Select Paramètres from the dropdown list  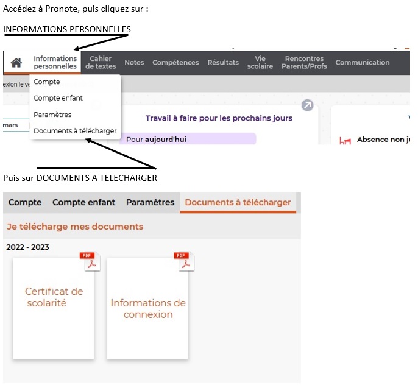[53, 115]
